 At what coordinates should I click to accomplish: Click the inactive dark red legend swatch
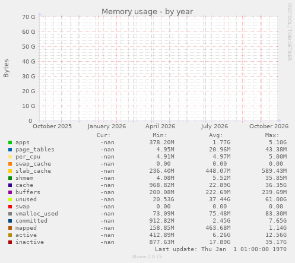point(10,242)
